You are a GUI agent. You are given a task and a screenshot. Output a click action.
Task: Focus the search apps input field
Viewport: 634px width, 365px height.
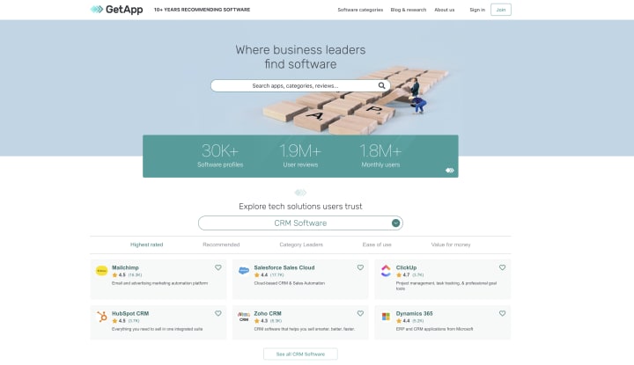(300, 85)
